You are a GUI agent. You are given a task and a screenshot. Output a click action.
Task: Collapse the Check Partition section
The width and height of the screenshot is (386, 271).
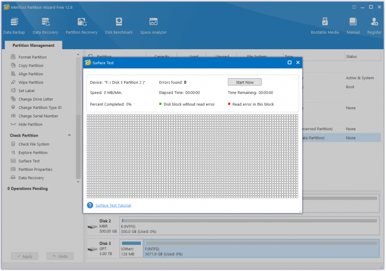(x=69, y=135)
